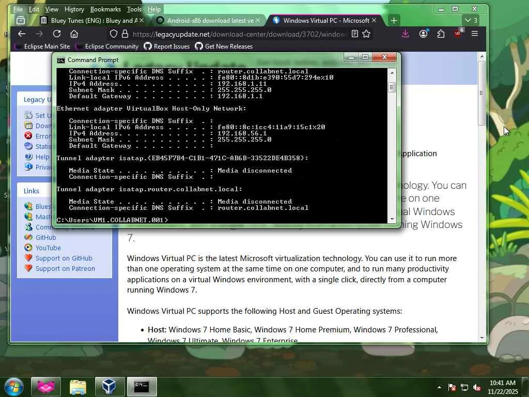
Task: Open Report Issues bookmark
Action: pyautogui.click(x=167, y=47)
